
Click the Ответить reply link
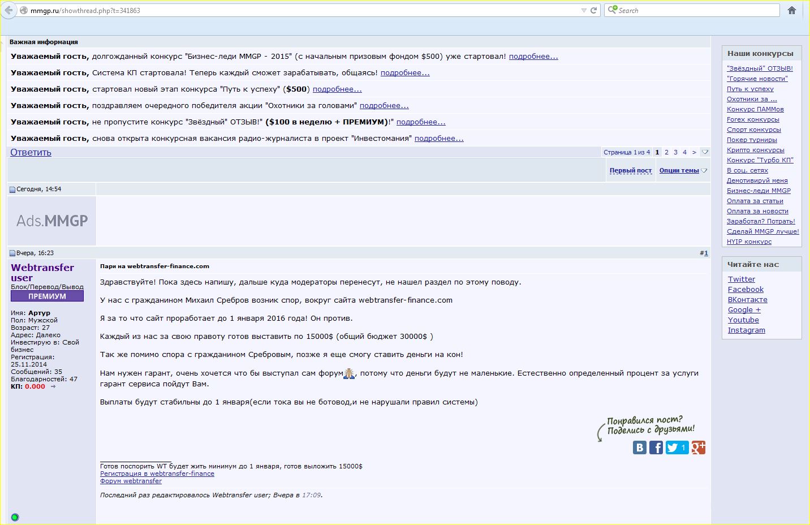[x=31, y=152]
